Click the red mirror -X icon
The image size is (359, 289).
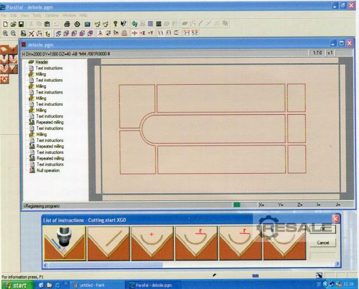point(143,33)
